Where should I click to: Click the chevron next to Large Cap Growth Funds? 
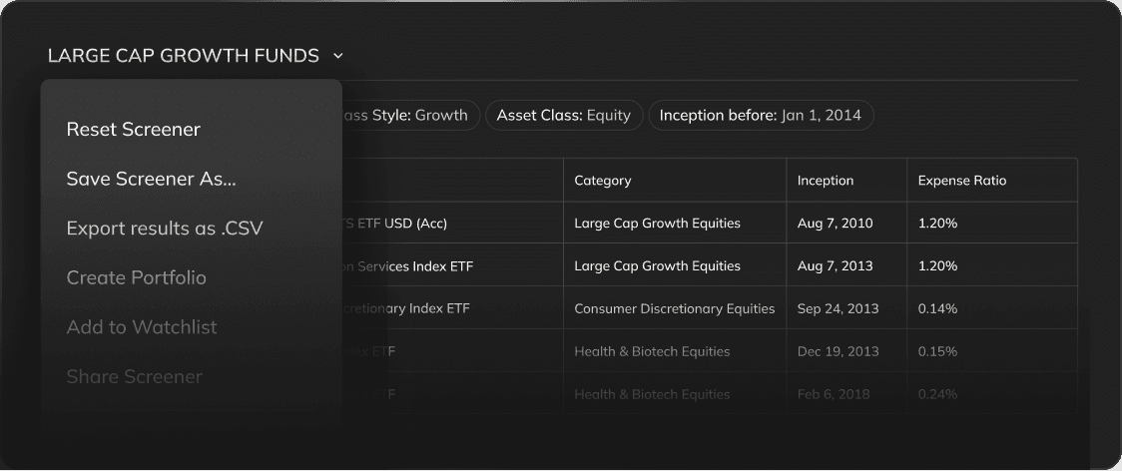pyautogui.click(x=338, y=57)
